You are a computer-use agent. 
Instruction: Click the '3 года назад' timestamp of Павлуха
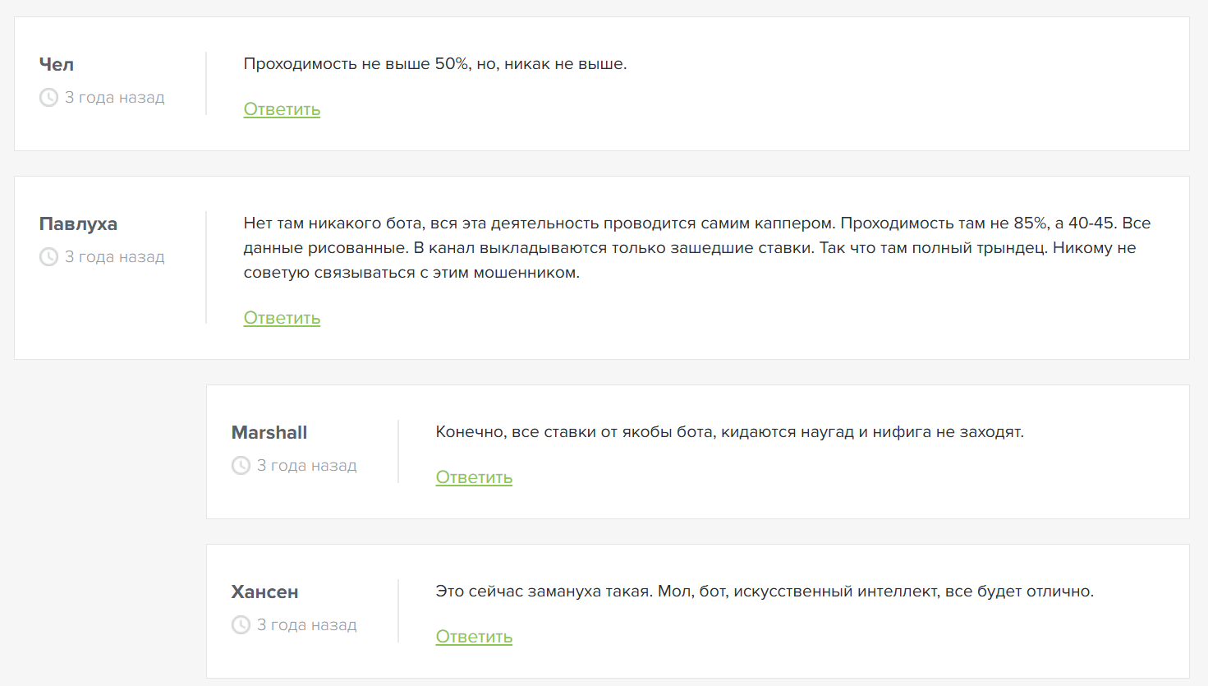point(115,257)
